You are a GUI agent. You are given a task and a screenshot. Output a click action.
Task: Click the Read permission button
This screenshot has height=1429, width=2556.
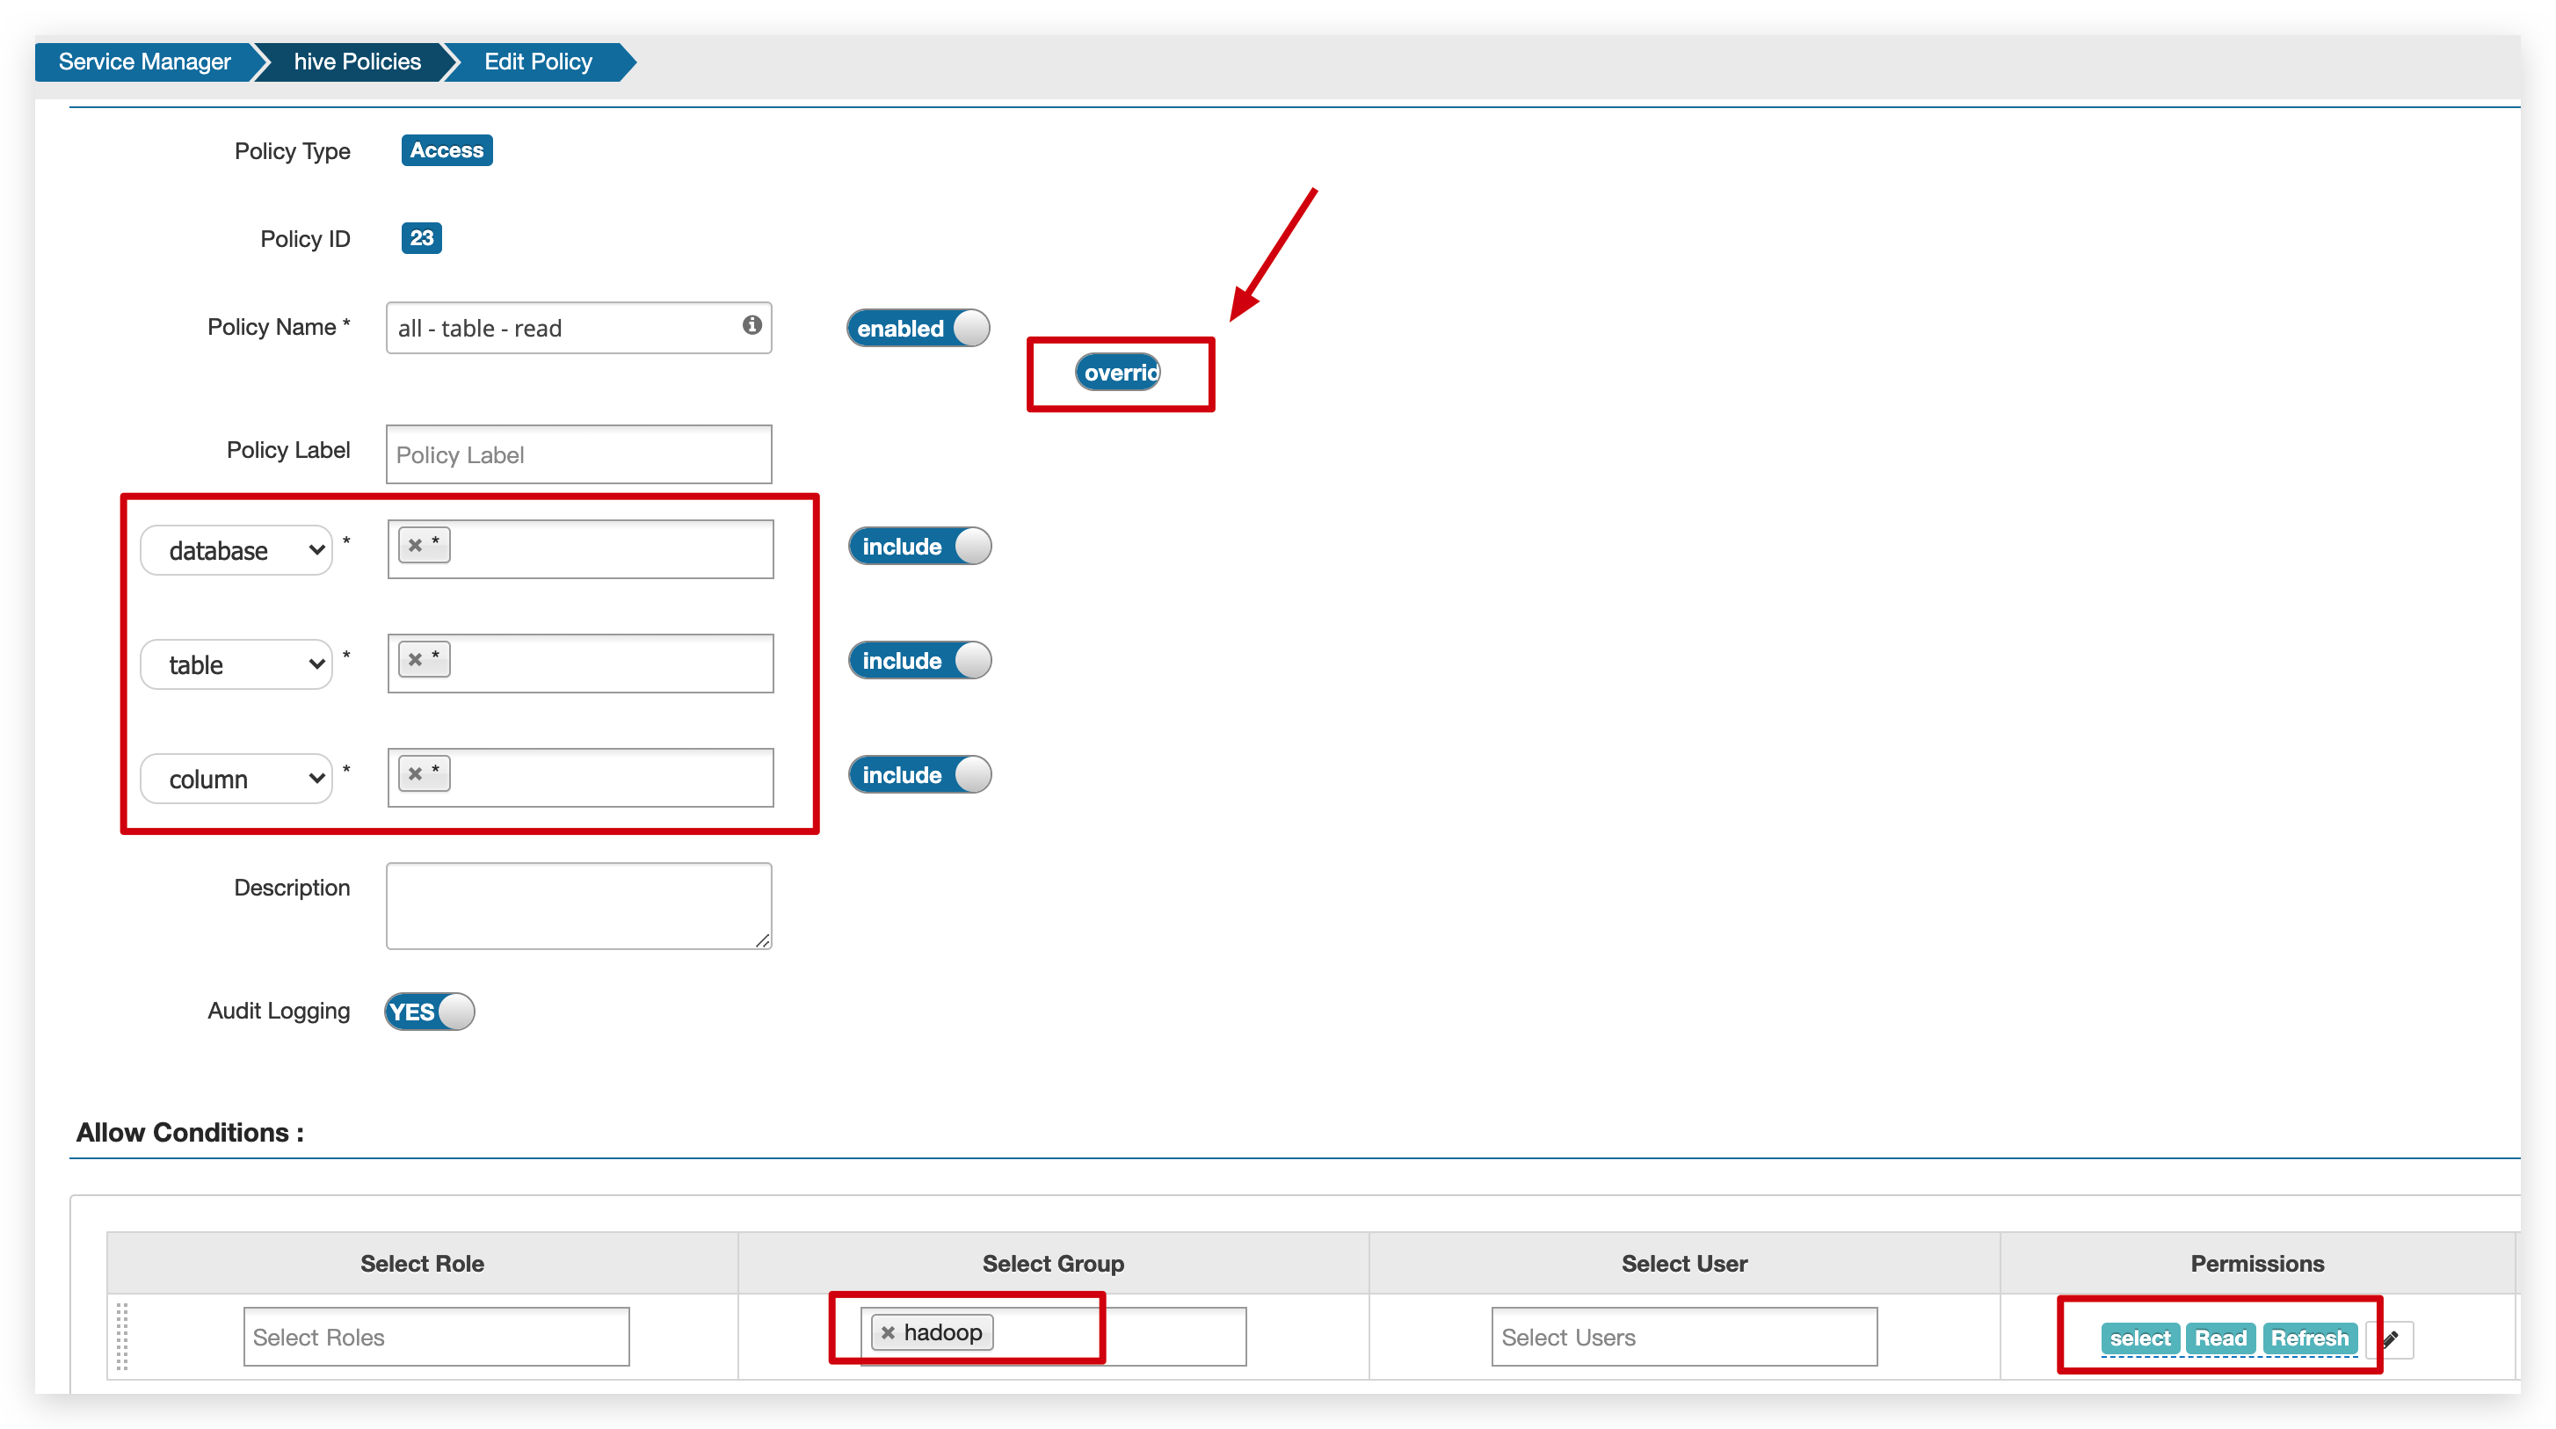click(2220, 1338)
